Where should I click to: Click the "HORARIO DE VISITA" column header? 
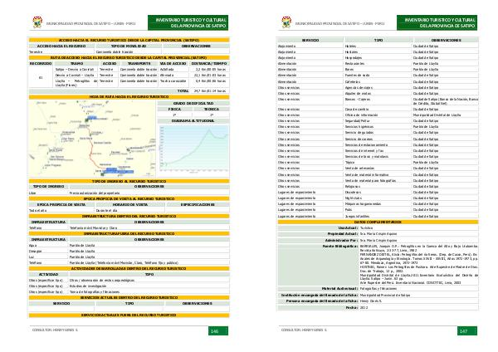point(130,204)
